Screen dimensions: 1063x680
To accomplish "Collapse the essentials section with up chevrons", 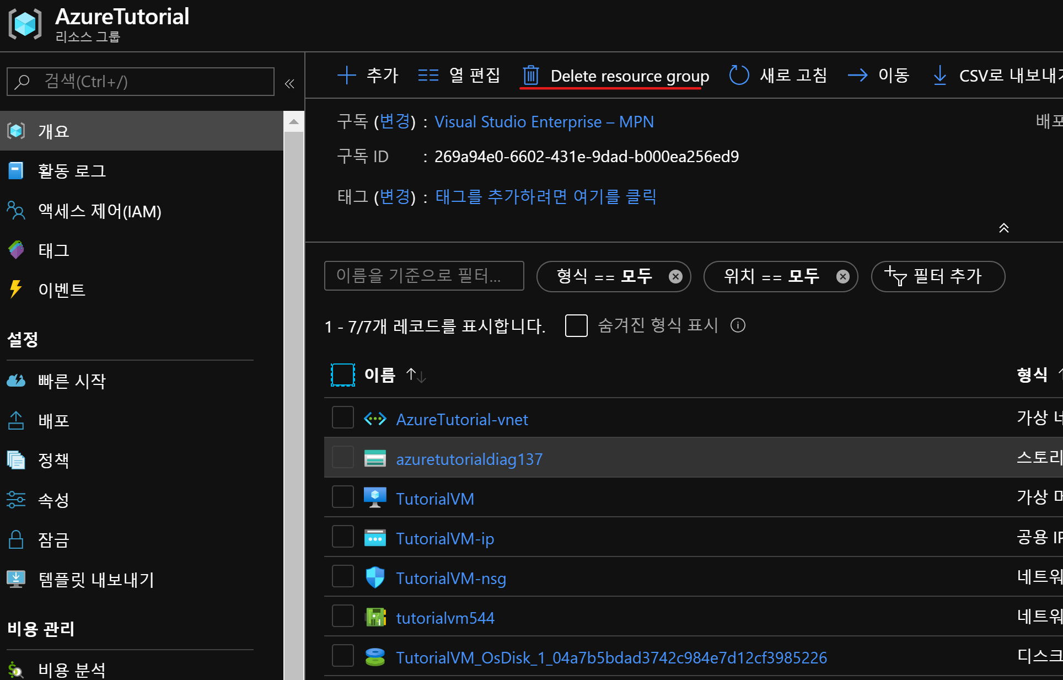I will click(1003, 228).
